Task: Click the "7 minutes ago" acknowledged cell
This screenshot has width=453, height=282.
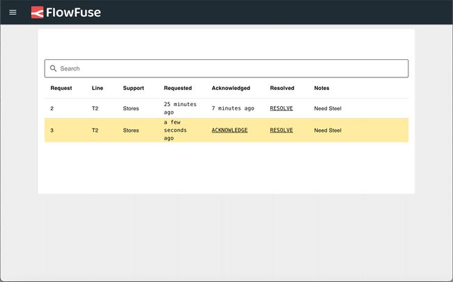Action: [x=233, y=109]
